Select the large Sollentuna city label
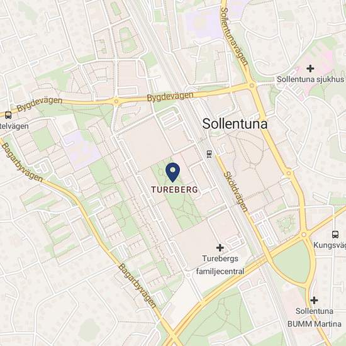 [x=235, y=123]
